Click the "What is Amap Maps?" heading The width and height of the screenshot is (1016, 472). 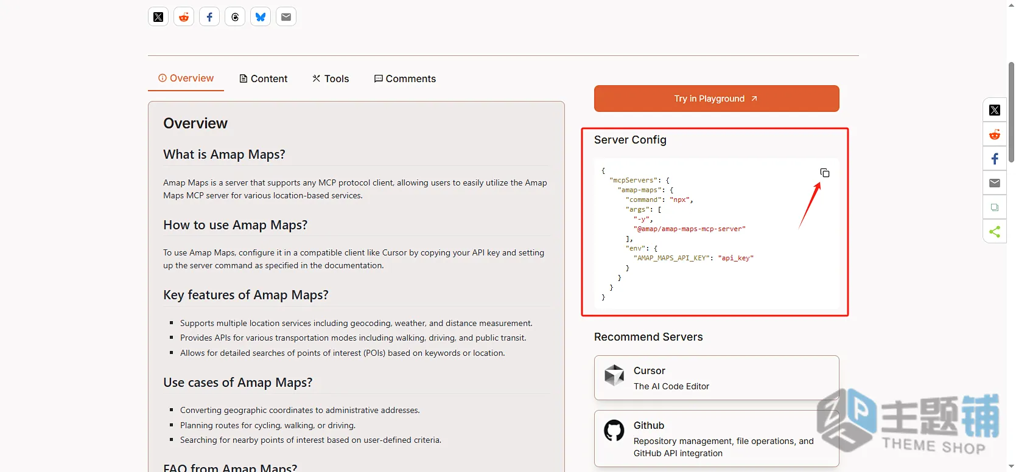224,154
